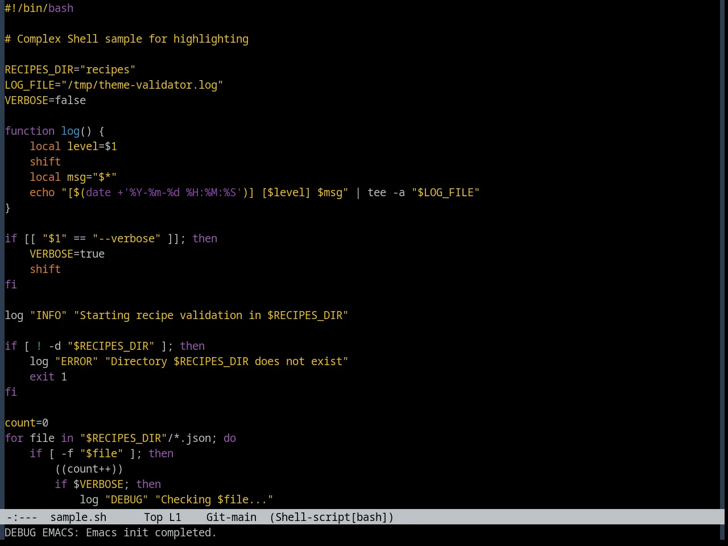Click the closing brace of the log function

click(x=7, y=208)
